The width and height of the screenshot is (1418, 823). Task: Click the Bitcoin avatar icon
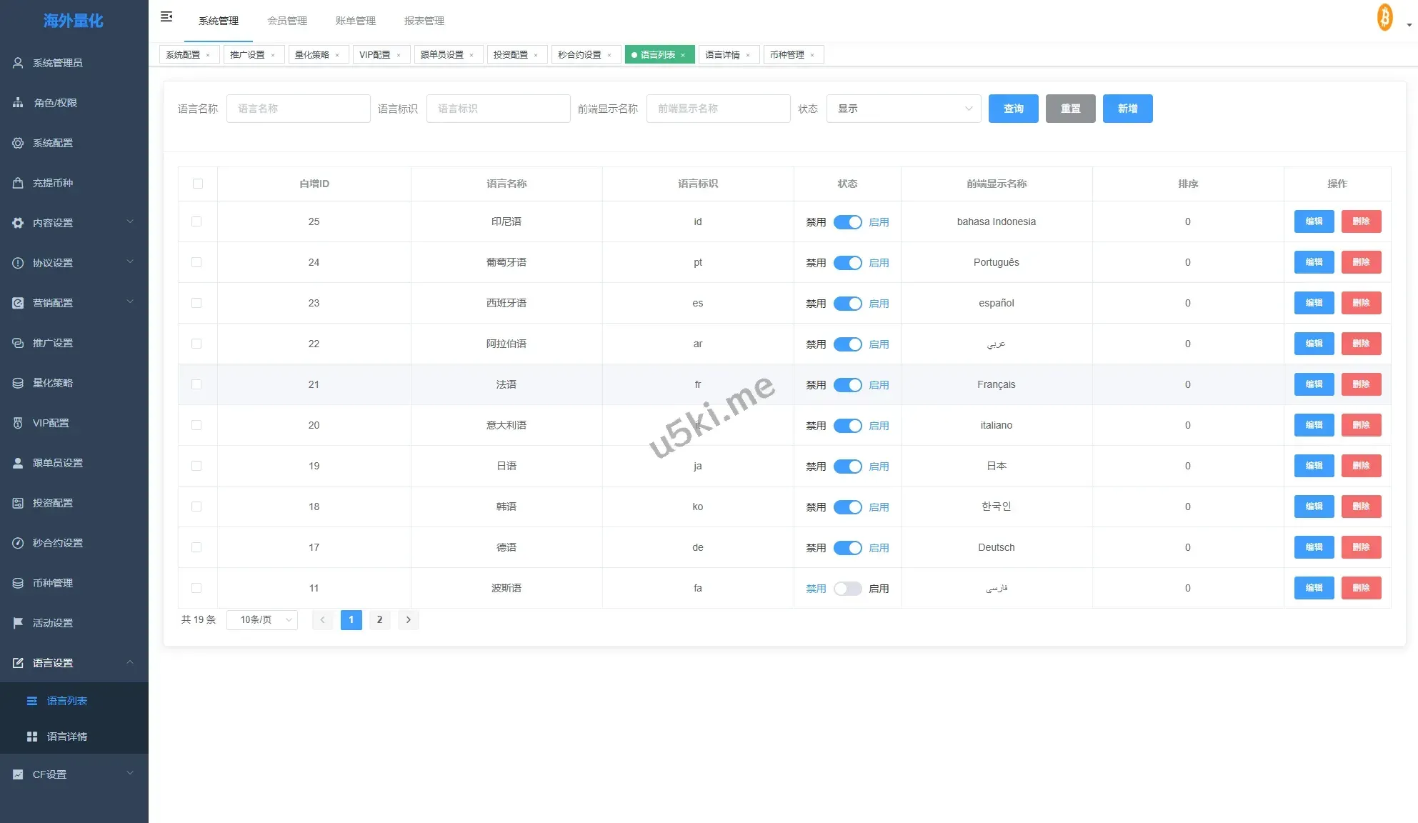point(1384,17)
